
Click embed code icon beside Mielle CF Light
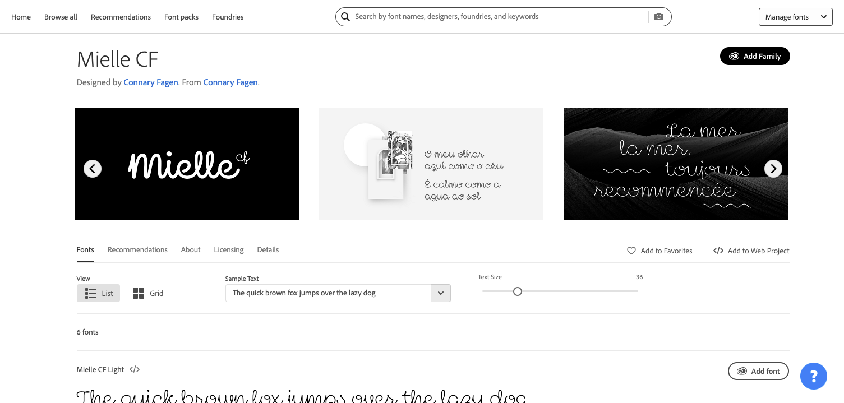coord(135,369)
